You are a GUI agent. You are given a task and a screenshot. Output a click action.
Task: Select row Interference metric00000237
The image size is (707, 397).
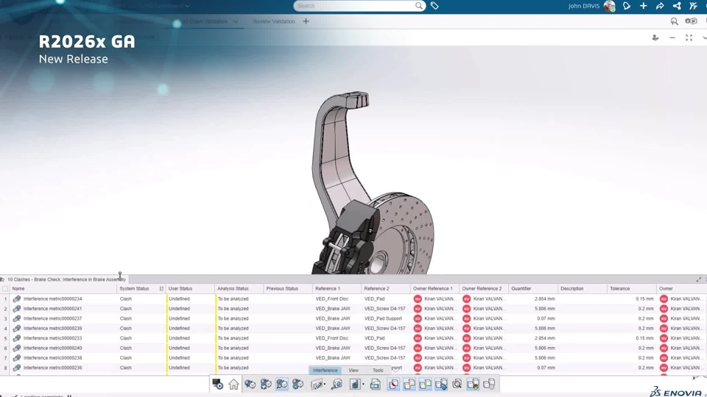pos(353,318)
